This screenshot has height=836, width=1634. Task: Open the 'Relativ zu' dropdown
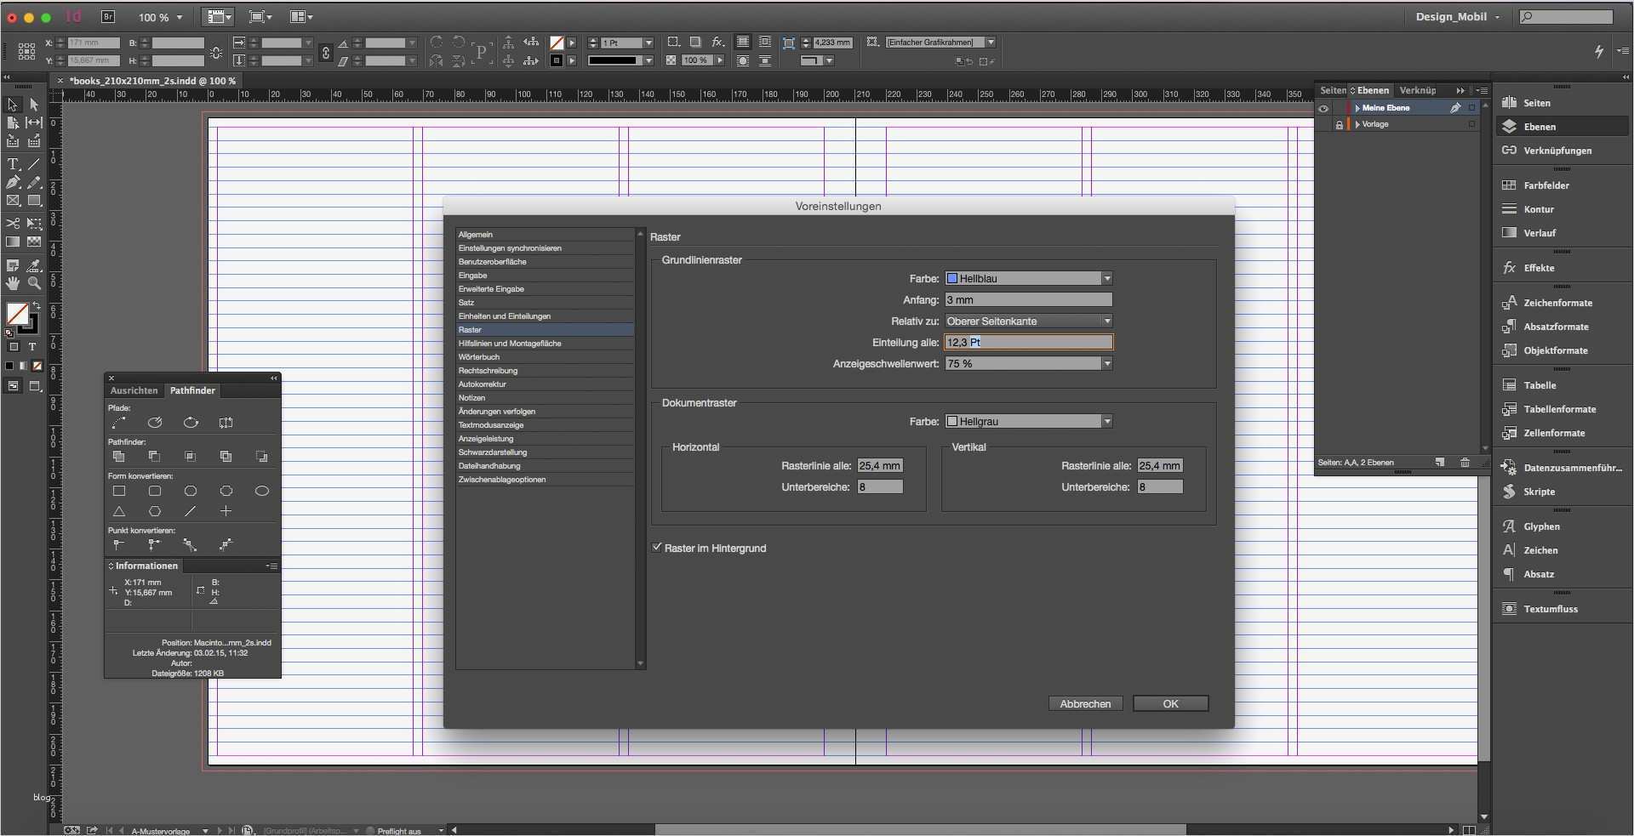(1106, 321)
